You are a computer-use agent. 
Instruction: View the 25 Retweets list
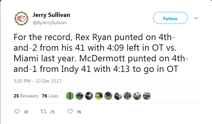[x=26, y=96]
